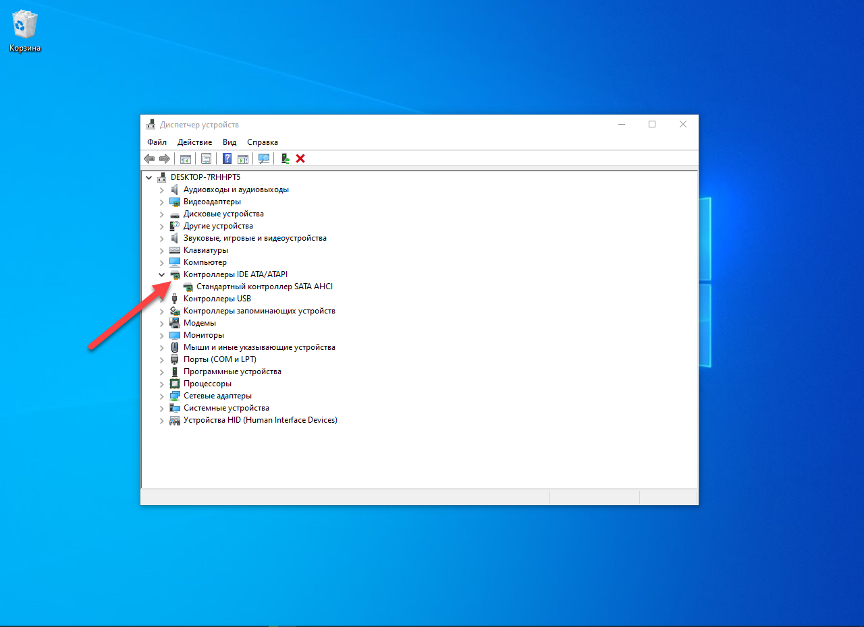This screenshot has height=627, width=864.
Task: Click the Сетевые адаптеры network icon
Action: pos(175,396)
